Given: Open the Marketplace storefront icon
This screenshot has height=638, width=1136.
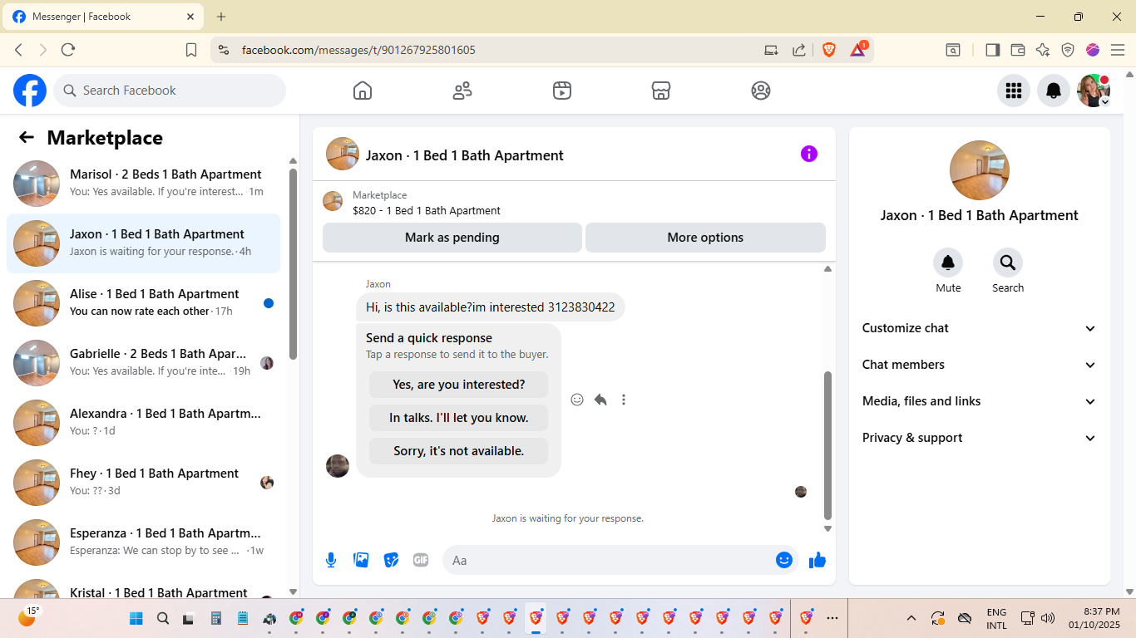Looking at the screenshot, I should coord(661,91).
